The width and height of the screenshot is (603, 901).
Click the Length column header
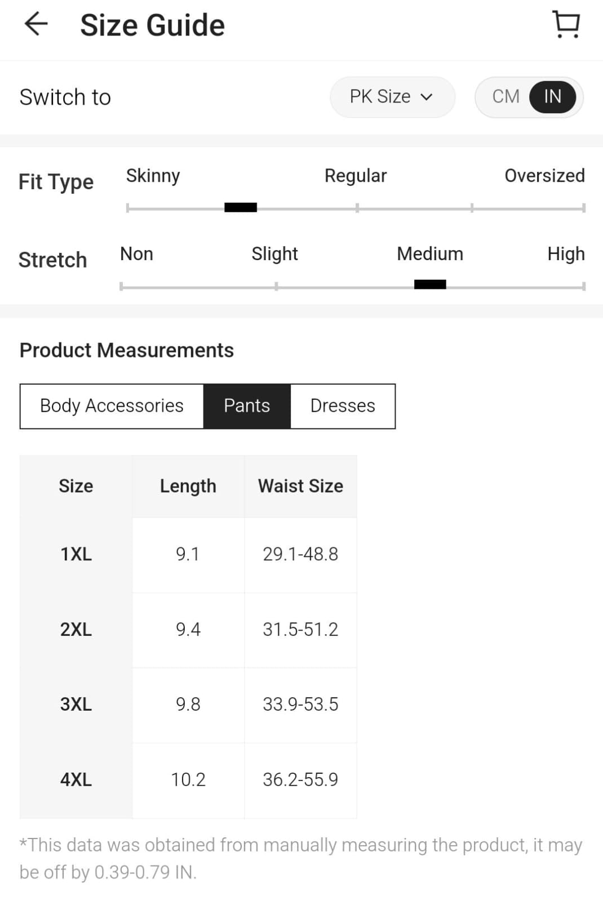tap(188, 486)
